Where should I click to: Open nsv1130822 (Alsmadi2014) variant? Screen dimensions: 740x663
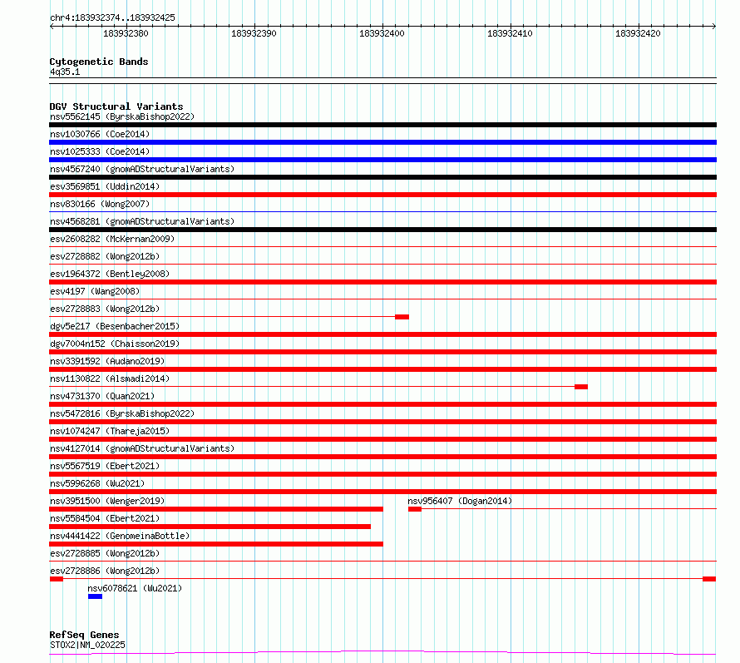[110, 379]
